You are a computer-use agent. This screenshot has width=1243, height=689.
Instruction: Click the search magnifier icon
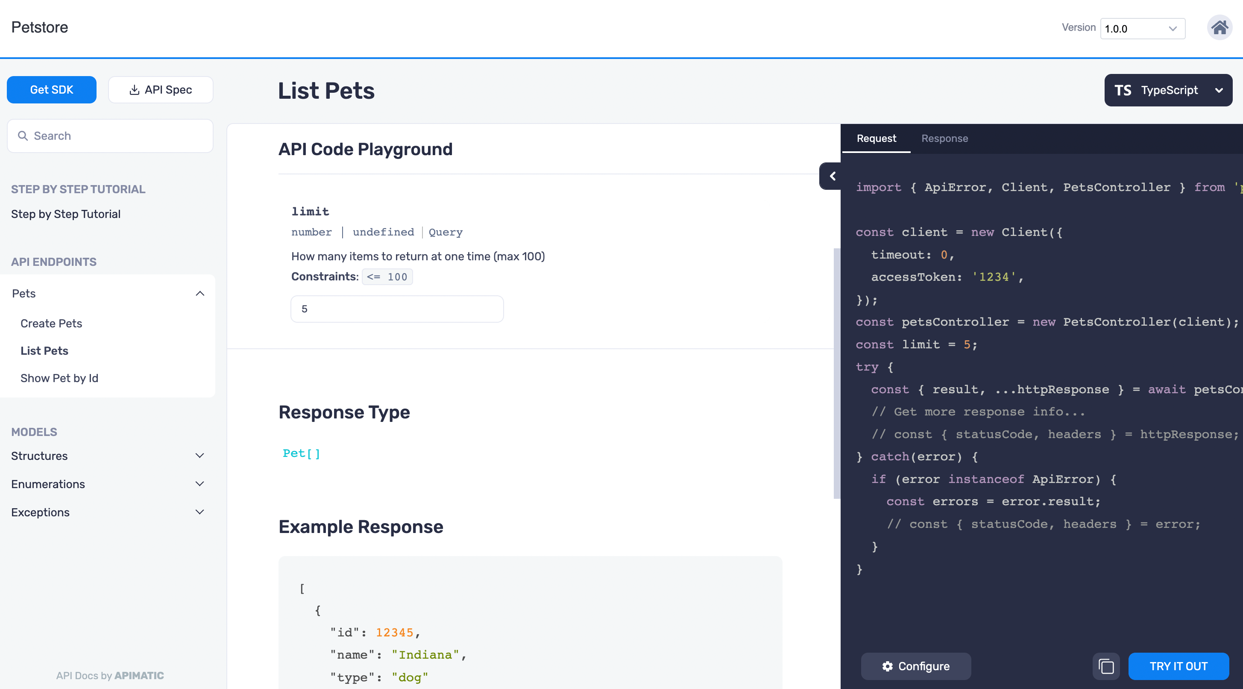[23, 136]
